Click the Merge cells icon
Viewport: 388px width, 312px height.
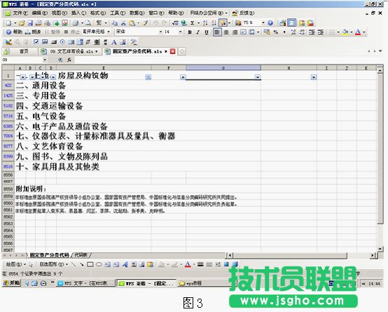click(x=244, y=32)
